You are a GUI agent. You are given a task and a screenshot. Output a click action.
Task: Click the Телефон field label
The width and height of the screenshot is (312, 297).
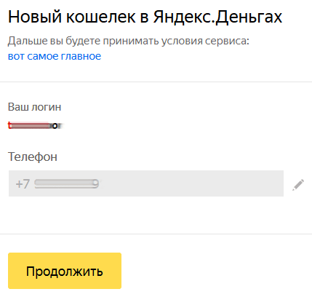(x=33, y=157)
